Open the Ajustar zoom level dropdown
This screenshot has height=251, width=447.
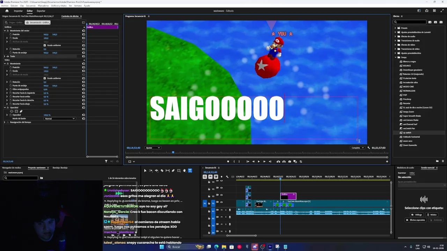pos(153,148)
